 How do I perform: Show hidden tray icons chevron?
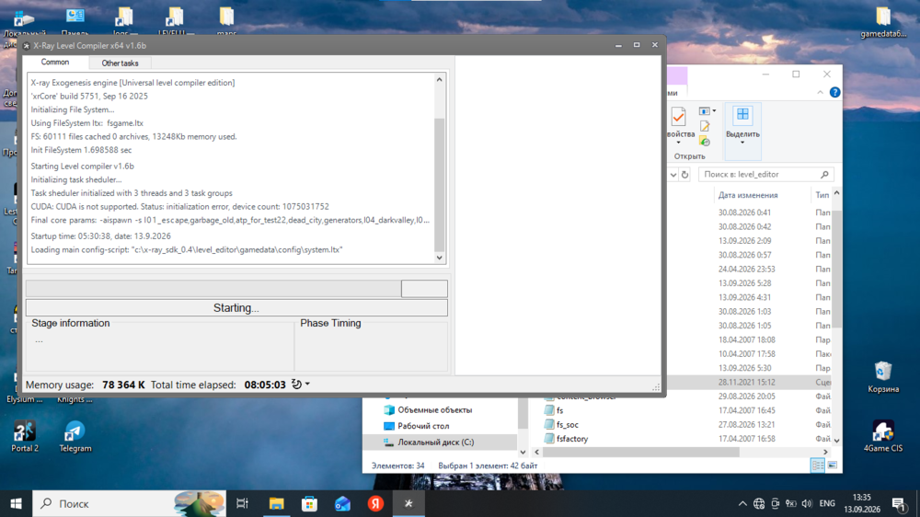click(742, 503)
